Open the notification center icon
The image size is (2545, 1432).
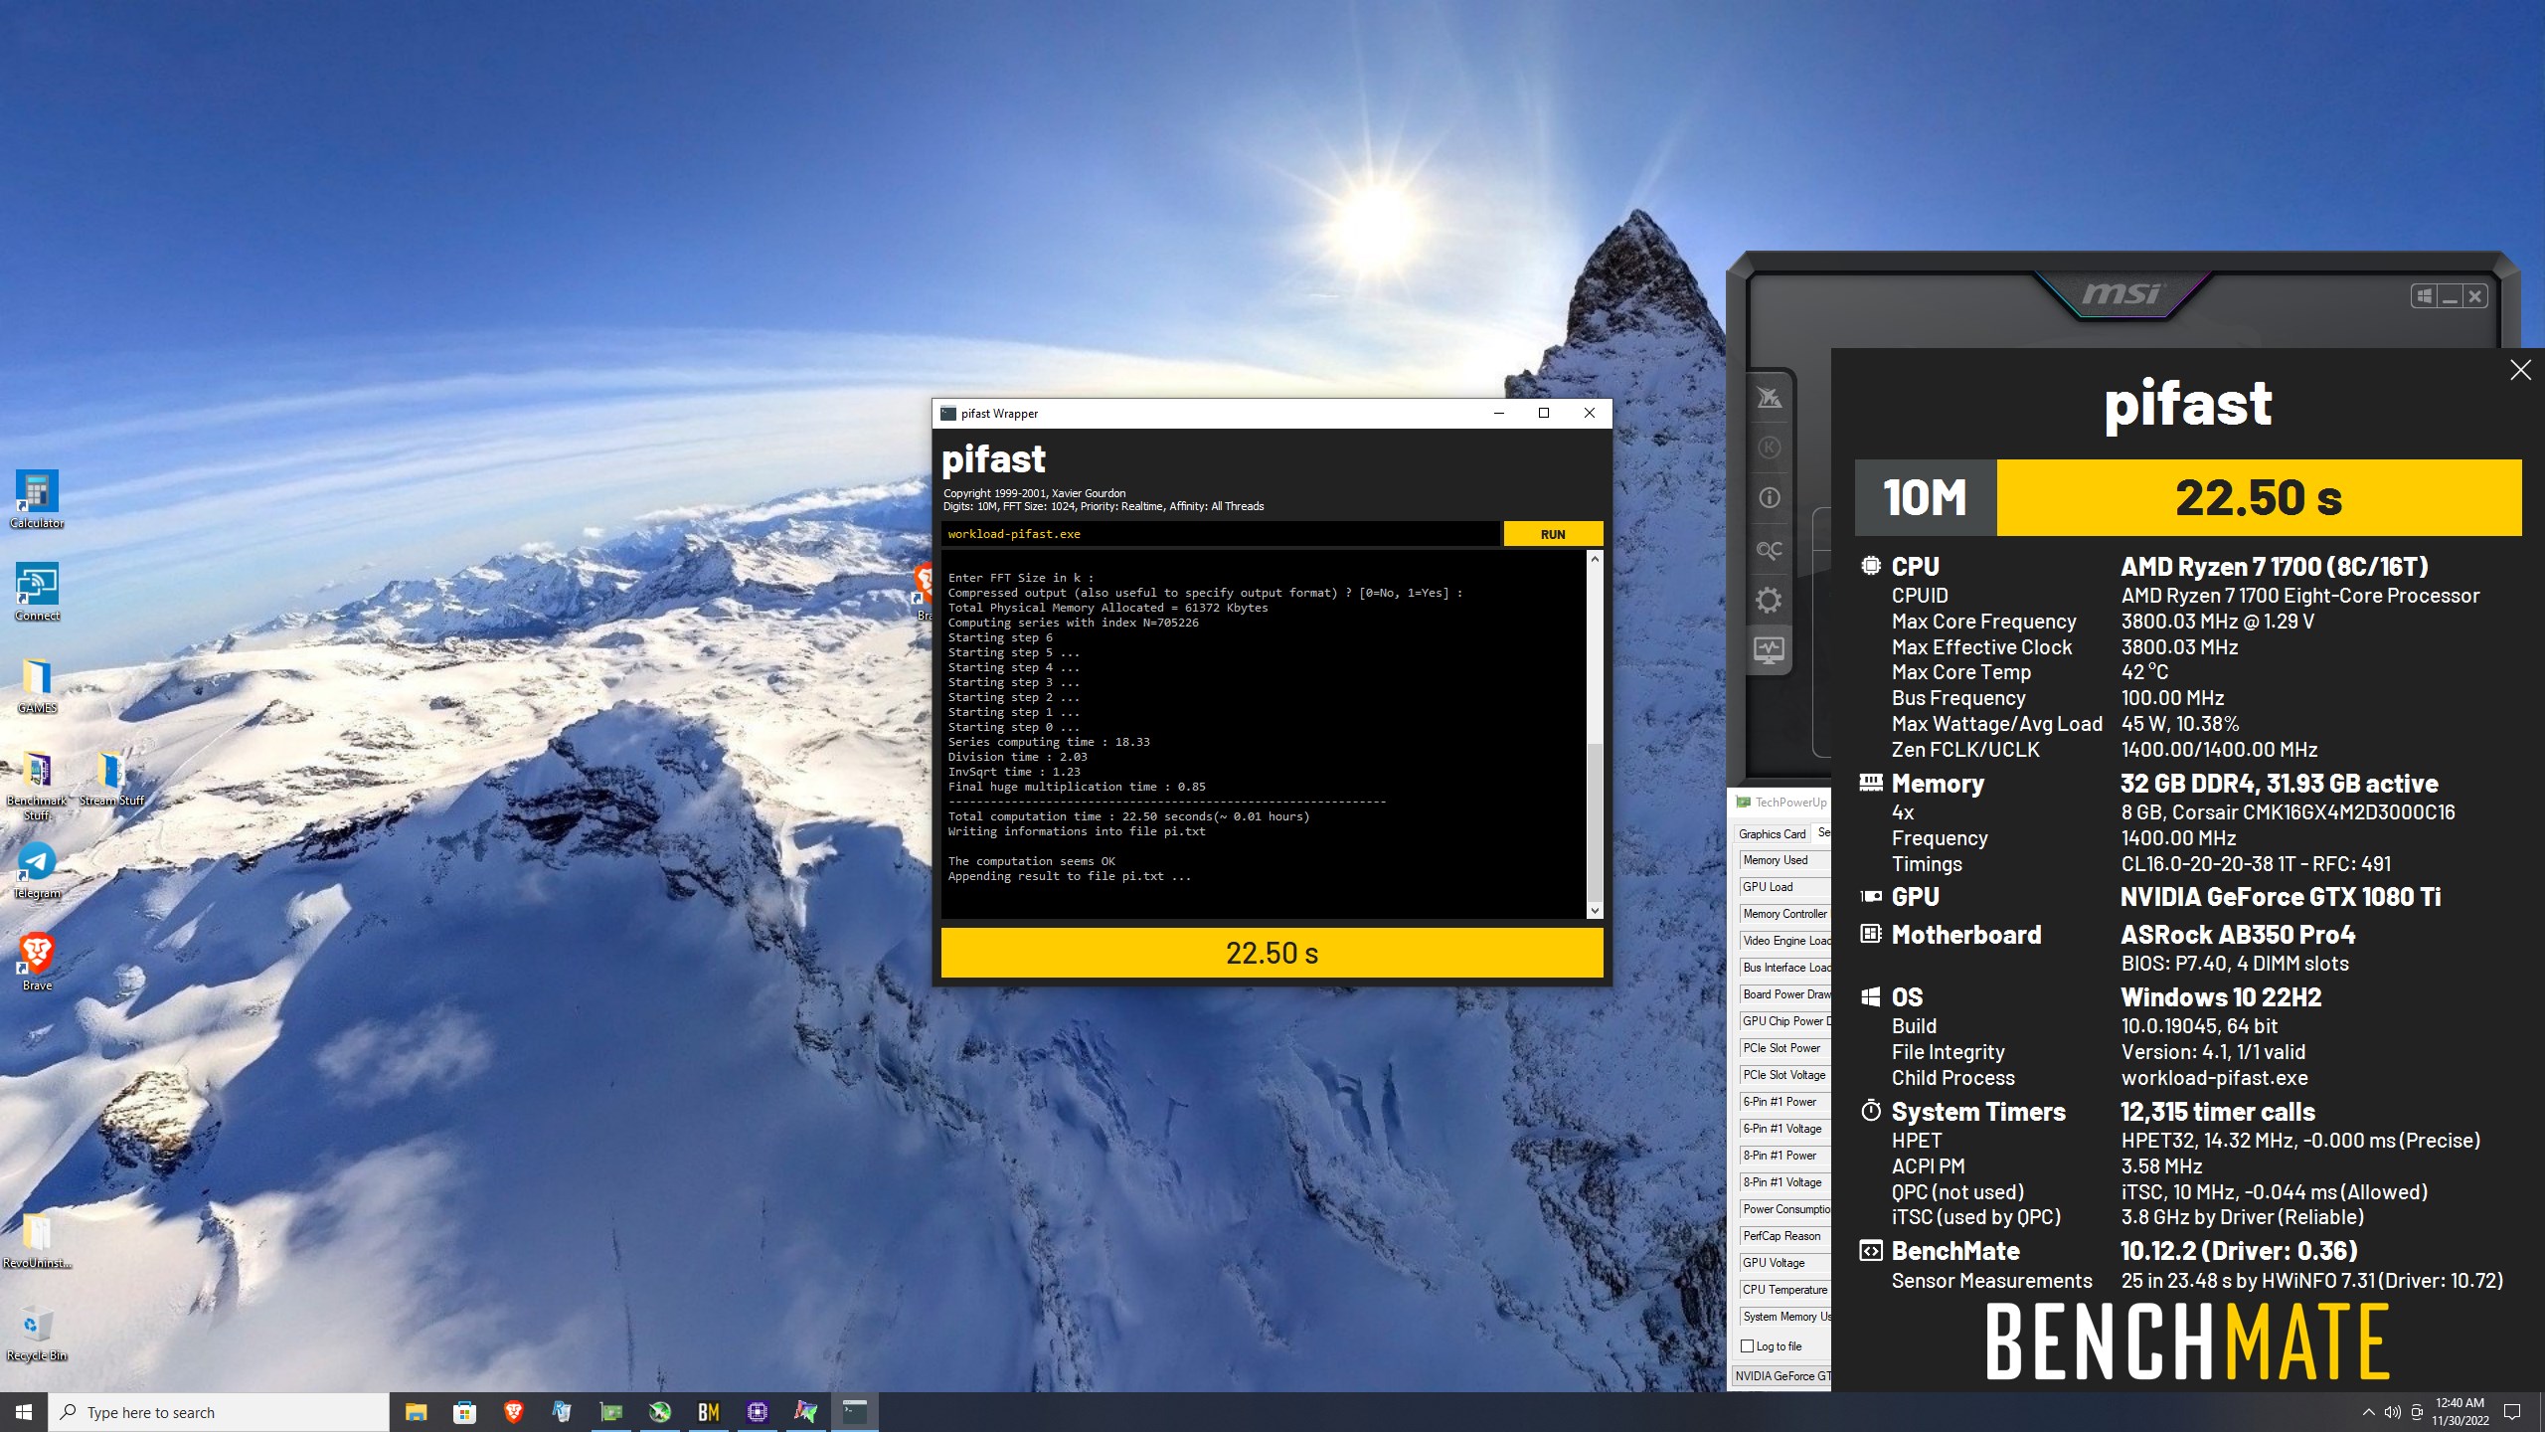pos(2512,1412)
